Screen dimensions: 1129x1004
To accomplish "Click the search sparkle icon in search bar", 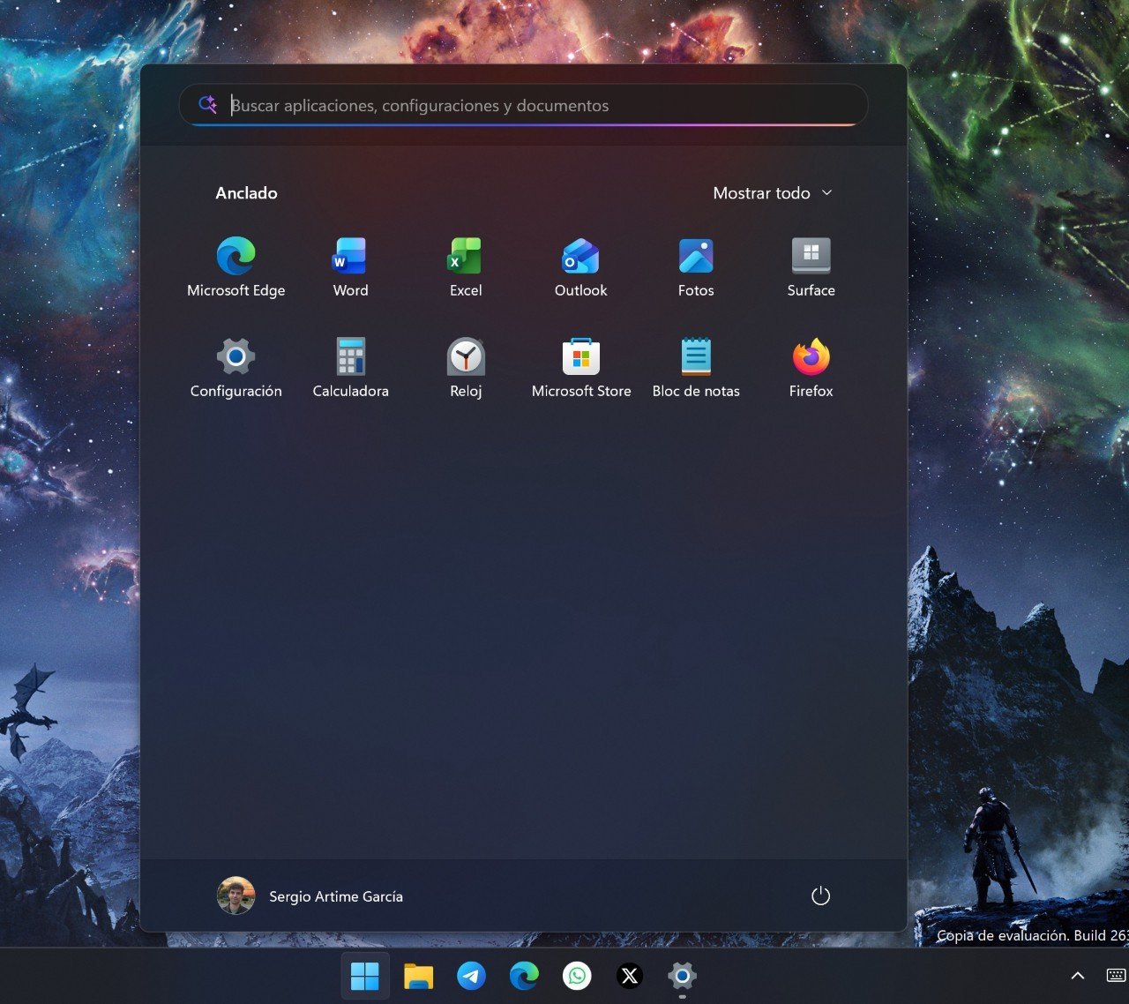I will tap(207, 104).
